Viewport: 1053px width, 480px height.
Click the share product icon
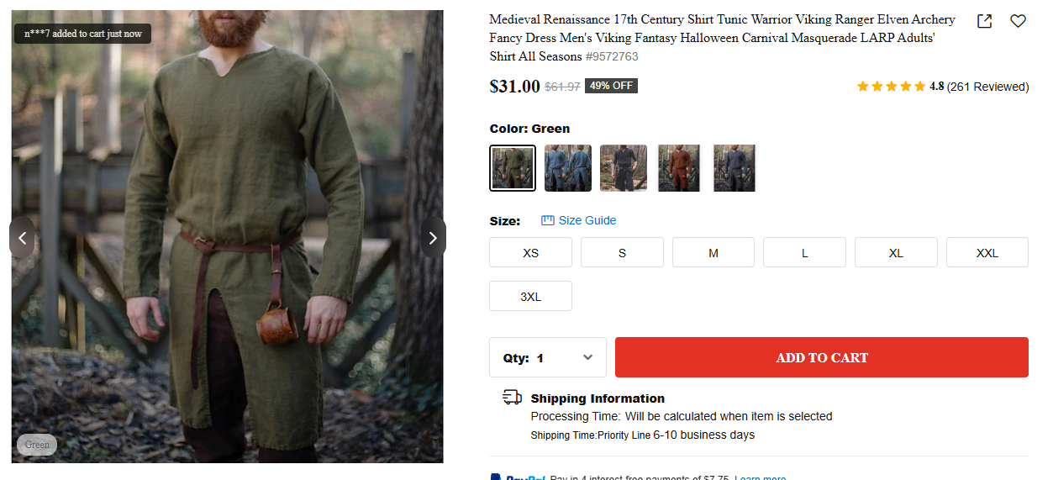coord(984,21)
